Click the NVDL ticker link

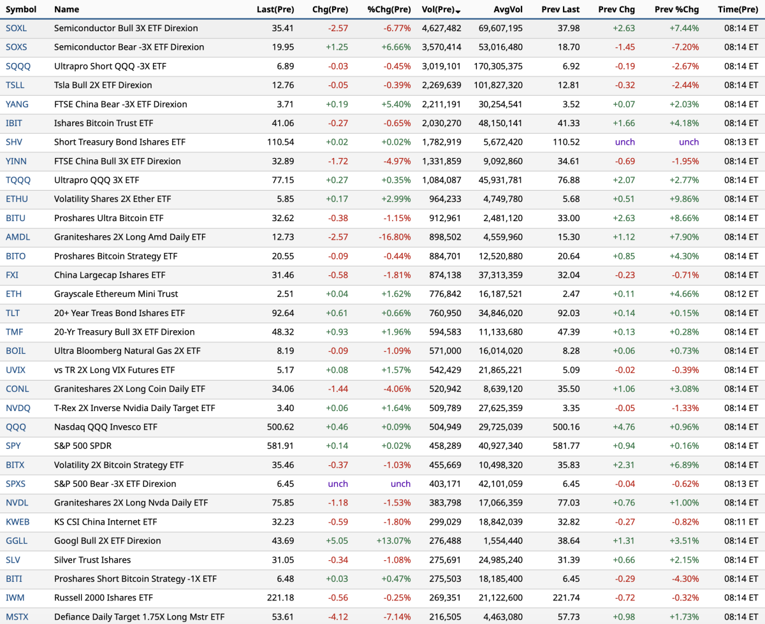(17, 503)
